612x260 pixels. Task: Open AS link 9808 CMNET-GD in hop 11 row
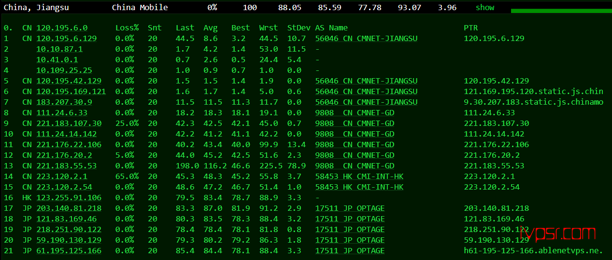355,145
